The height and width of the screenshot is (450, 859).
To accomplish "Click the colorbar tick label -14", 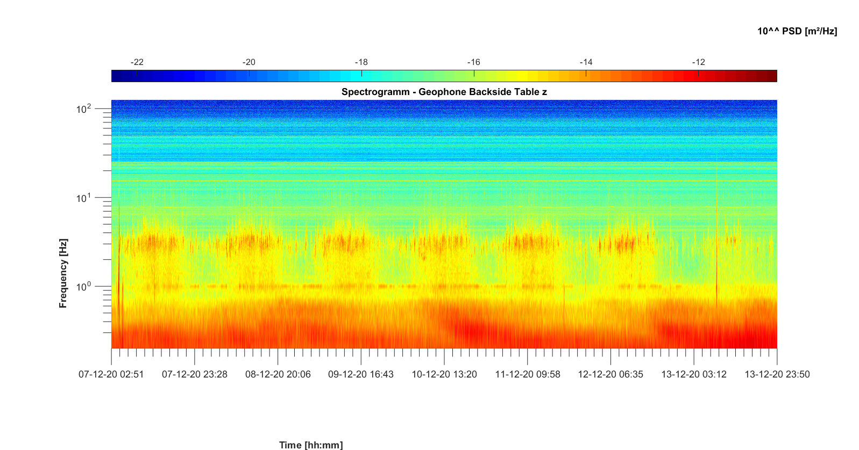I will (x=586, y=62).
